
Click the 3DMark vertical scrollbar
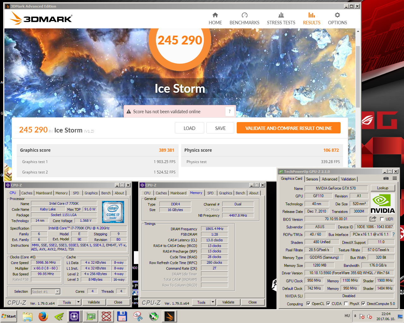tap(358, 77)
